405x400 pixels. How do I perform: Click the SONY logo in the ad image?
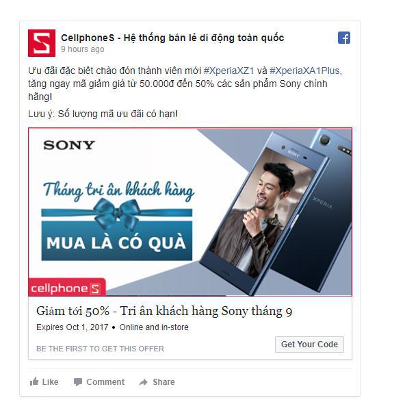(x=69, y=145)
